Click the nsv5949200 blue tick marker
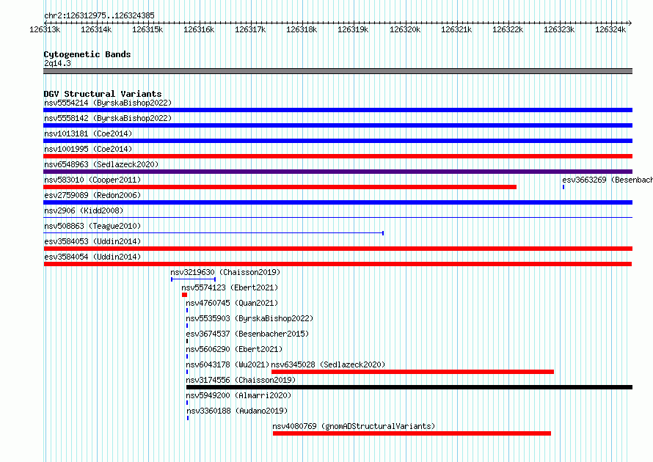Image resolution: width=653 pixels, height=462 pixels. 187,403
